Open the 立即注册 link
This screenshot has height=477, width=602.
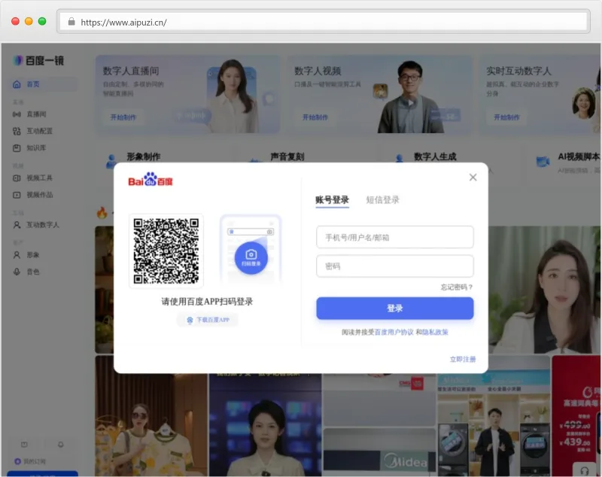(463, 359)
